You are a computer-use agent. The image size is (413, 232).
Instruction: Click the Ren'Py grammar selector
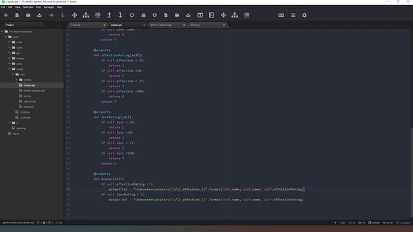coord(361,223)
